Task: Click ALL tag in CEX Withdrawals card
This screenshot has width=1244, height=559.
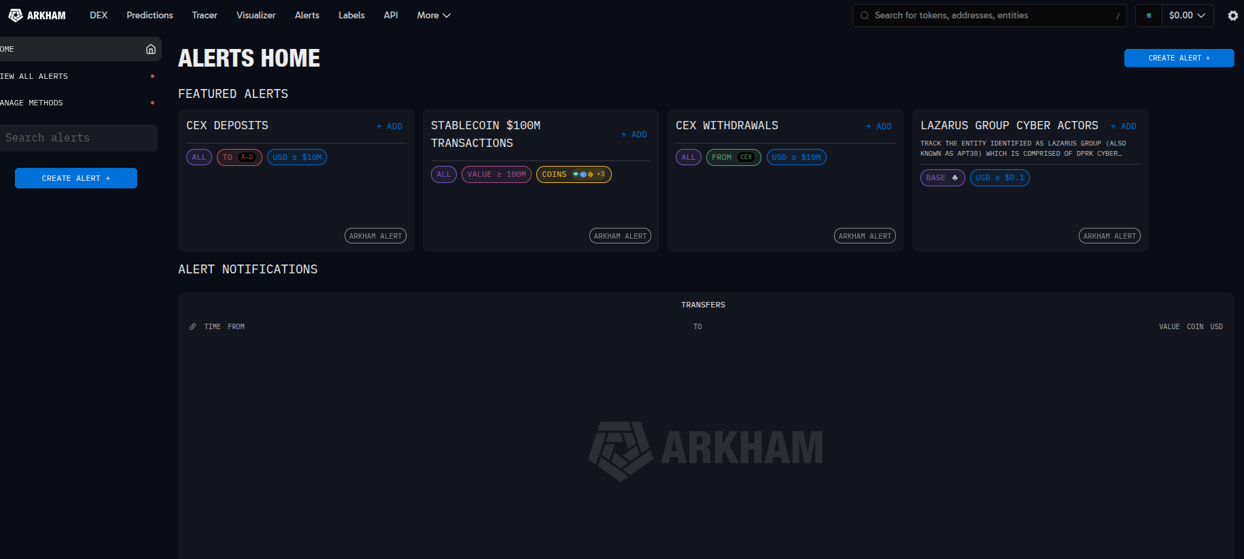Action: [689, 158]
